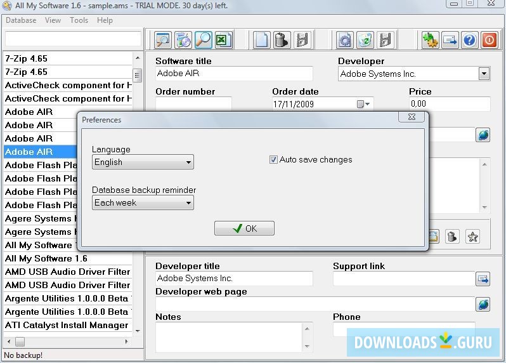Click the Price field showing 0,00
Viewport: 506px width, 363px height.
pyautogui.click(x=450, y=103)
